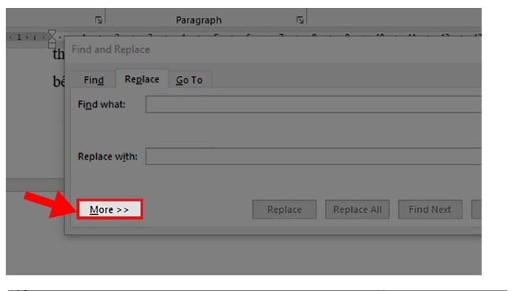Click the partially visible button after Find Next
513x291 pixels.
point(477,210)
